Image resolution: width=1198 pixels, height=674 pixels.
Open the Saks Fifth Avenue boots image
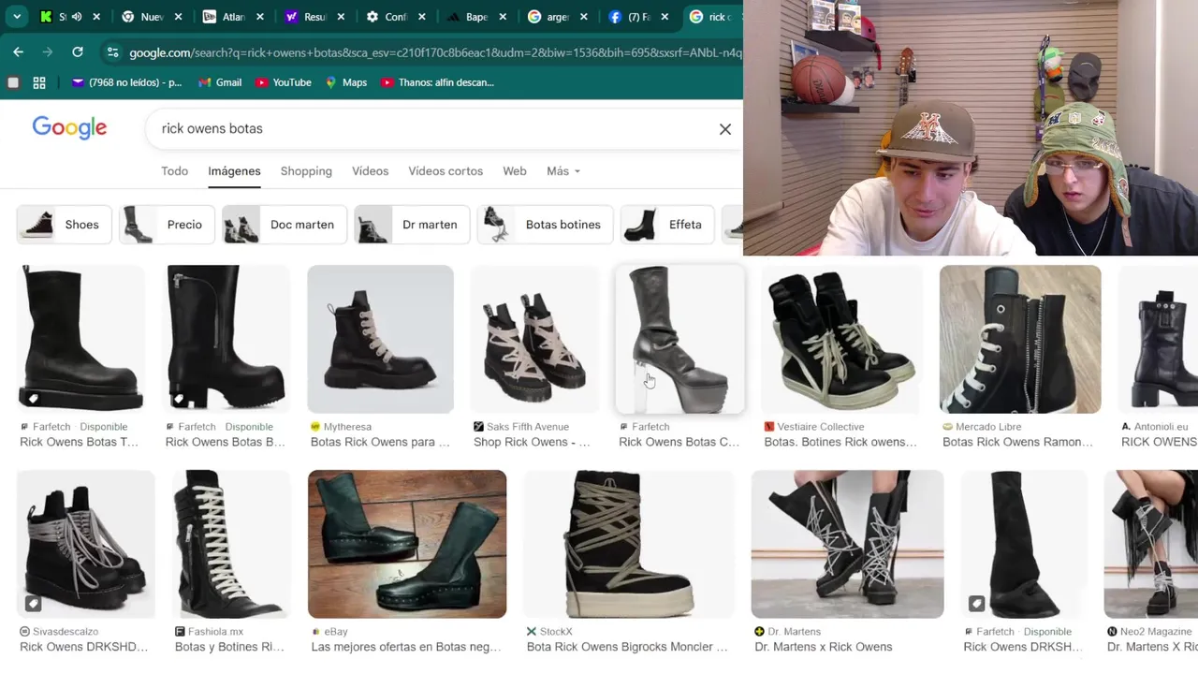point(534,339)
